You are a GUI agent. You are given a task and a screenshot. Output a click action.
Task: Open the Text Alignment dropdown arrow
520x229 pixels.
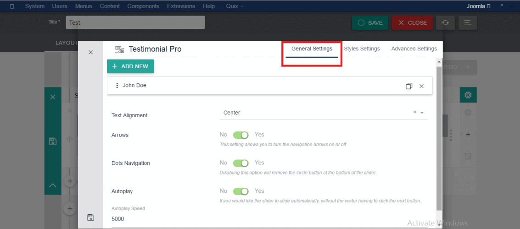(422, 113)
